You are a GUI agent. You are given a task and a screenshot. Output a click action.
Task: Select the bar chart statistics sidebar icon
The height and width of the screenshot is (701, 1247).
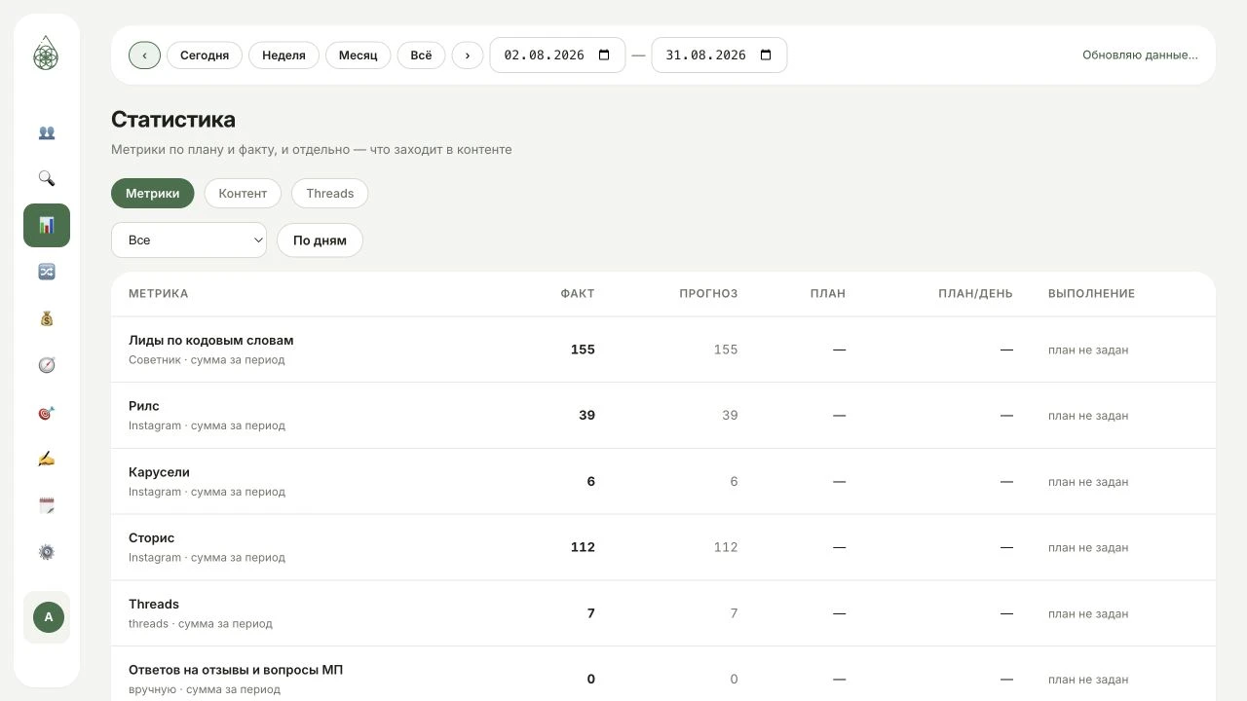click(47, 226)
